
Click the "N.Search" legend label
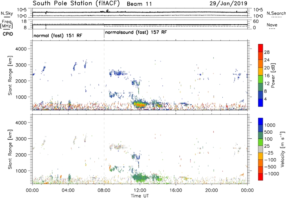[x=276, y=13]
